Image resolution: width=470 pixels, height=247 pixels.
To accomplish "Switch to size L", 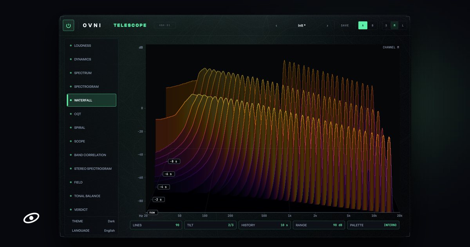I will pos(403,25).
